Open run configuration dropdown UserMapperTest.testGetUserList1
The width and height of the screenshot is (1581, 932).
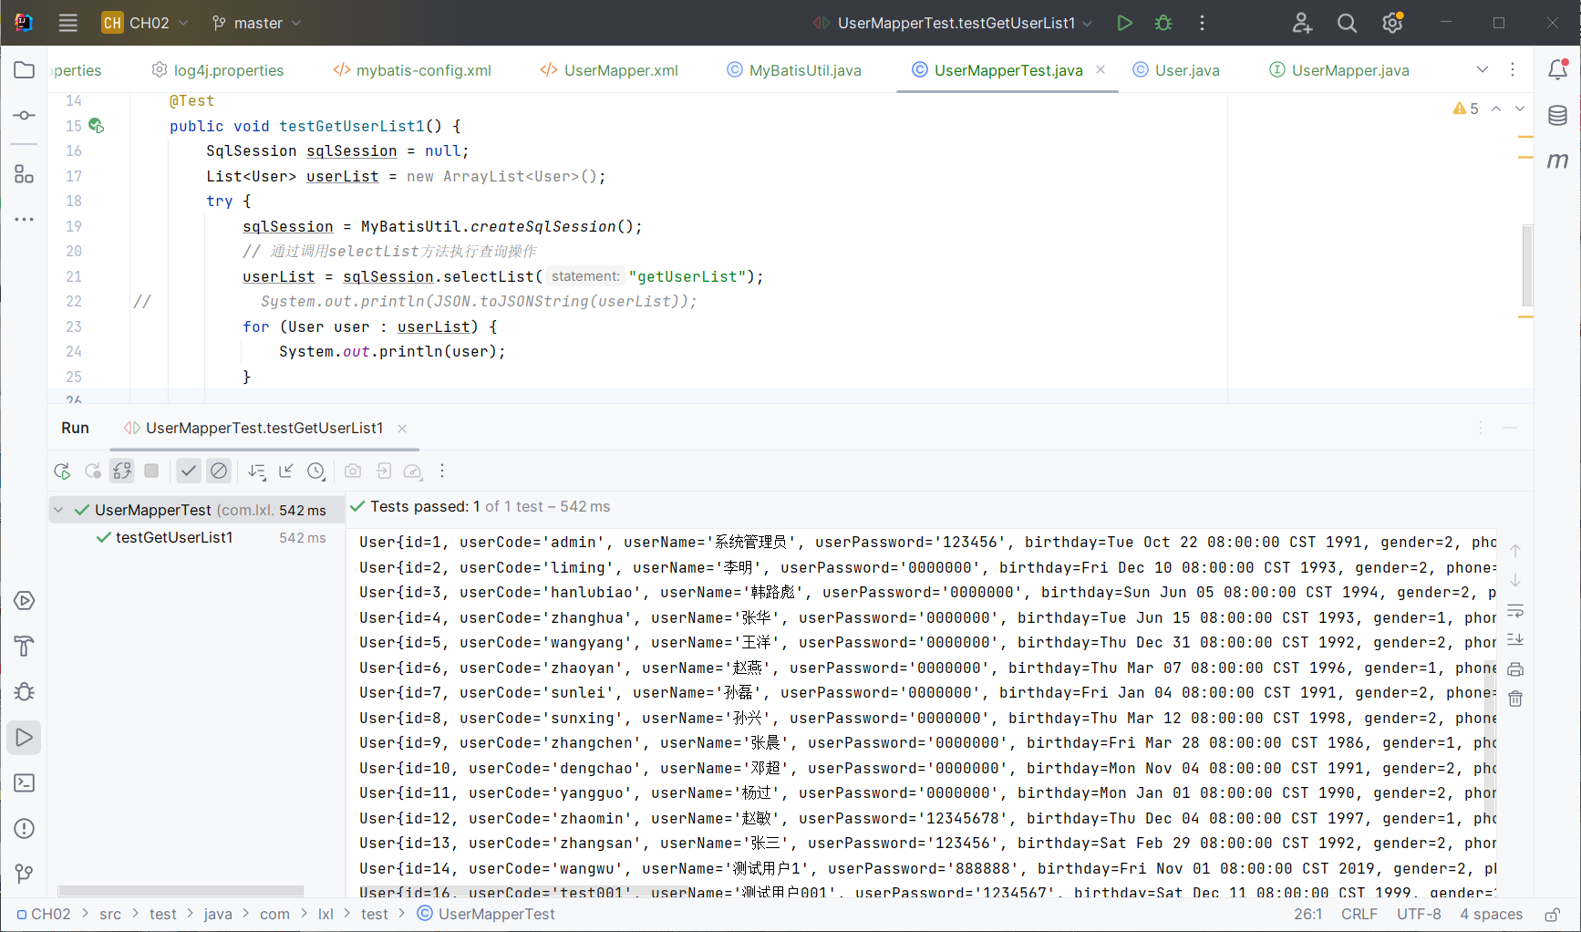(953, 23)
